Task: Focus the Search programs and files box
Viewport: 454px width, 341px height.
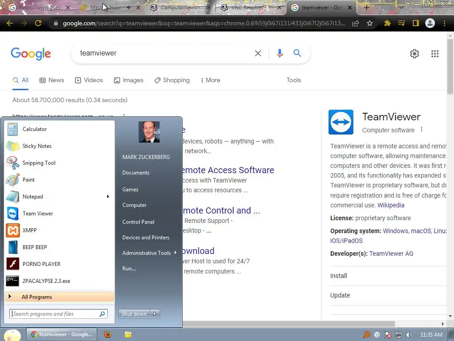Action: point(59,314)
